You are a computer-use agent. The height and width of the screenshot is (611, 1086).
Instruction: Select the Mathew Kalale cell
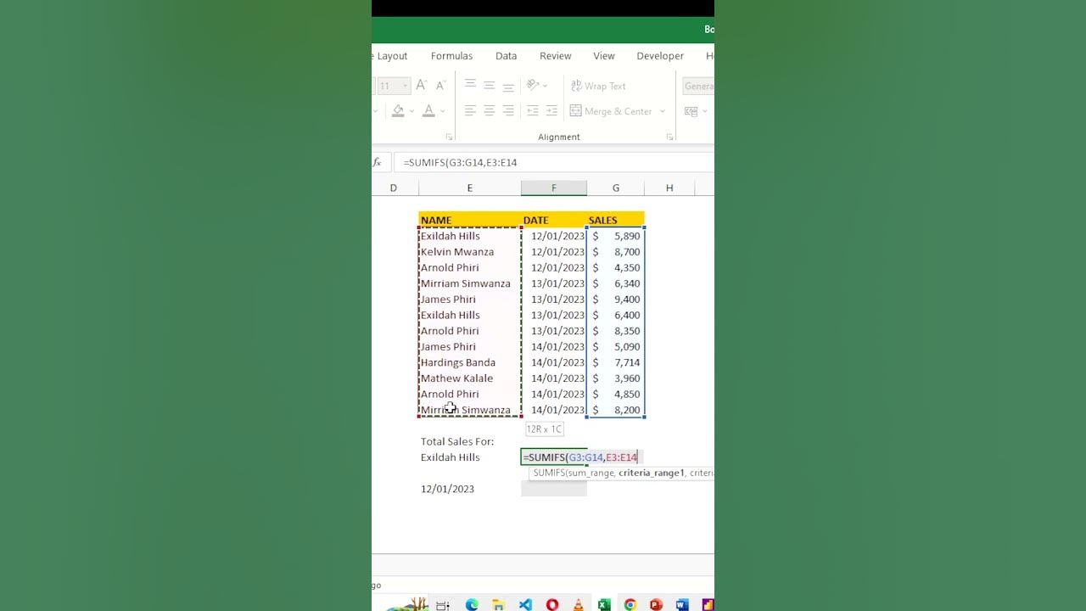click(469, 378)
